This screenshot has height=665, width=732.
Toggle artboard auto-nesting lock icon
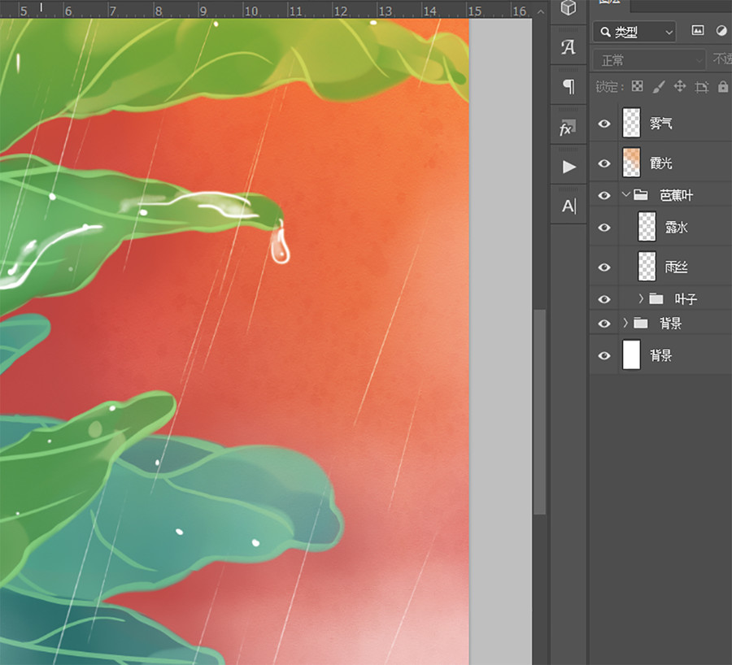(x=702, y=87)
